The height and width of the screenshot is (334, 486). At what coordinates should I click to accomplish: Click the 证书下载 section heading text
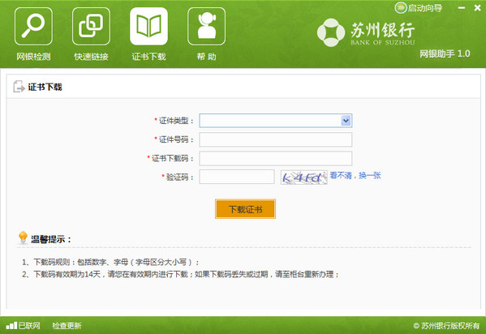coord(45,87)
